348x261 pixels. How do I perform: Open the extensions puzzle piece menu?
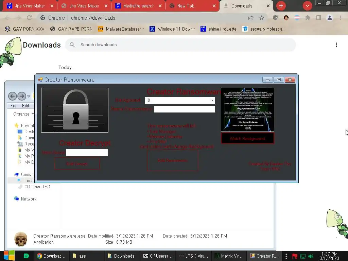[308, 18]
